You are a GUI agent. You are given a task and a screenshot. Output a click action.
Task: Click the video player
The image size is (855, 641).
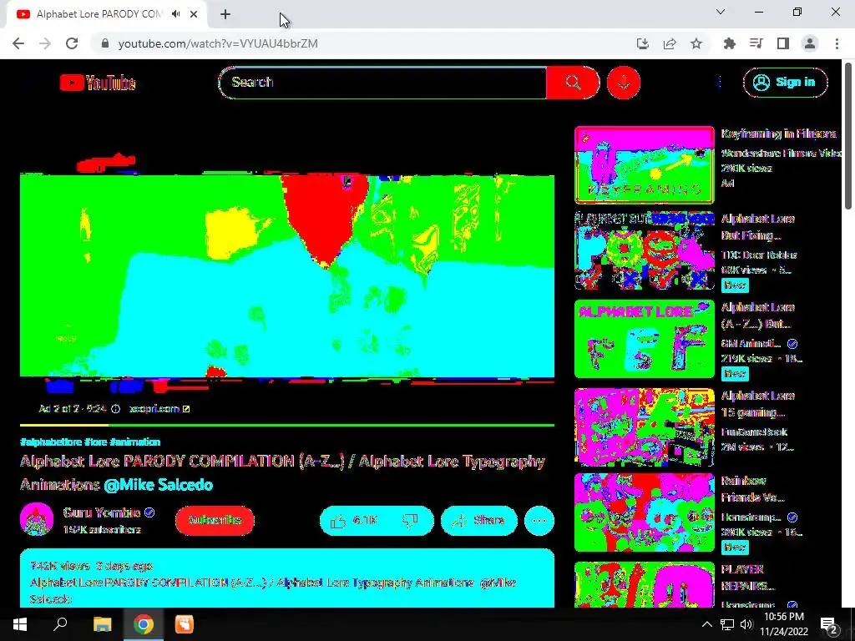click(x=287, y=276)
